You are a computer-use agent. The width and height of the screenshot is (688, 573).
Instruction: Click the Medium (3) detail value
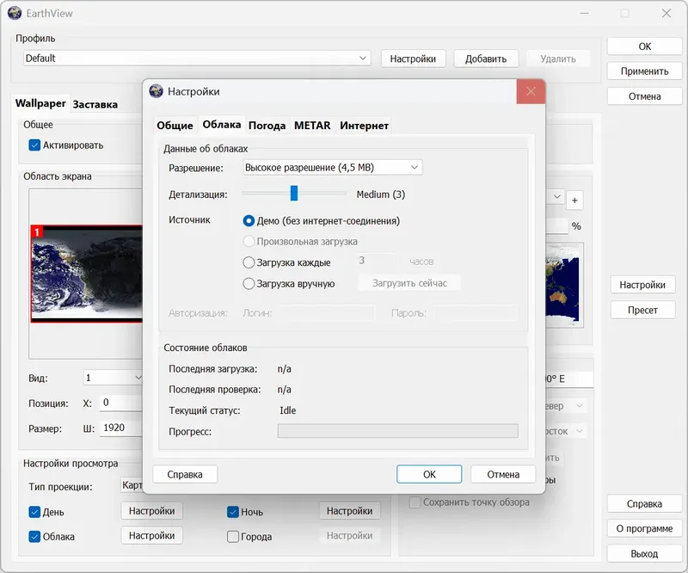tap(380, 194)
